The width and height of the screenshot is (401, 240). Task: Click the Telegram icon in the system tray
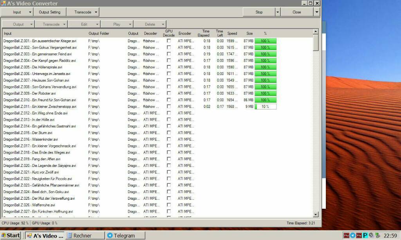tap(353, 235)
